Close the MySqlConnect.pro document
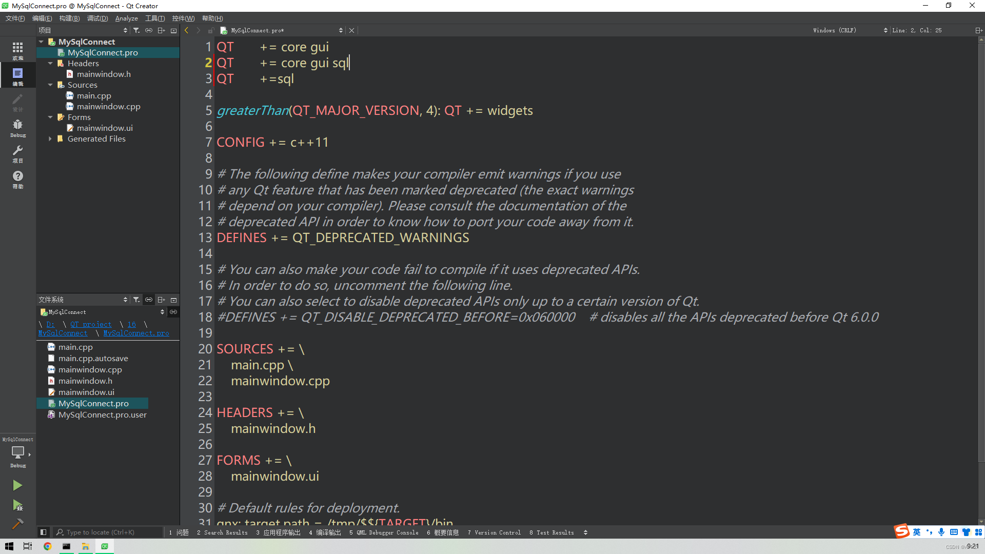Screen dimensions: 985x554 [351, 31]
